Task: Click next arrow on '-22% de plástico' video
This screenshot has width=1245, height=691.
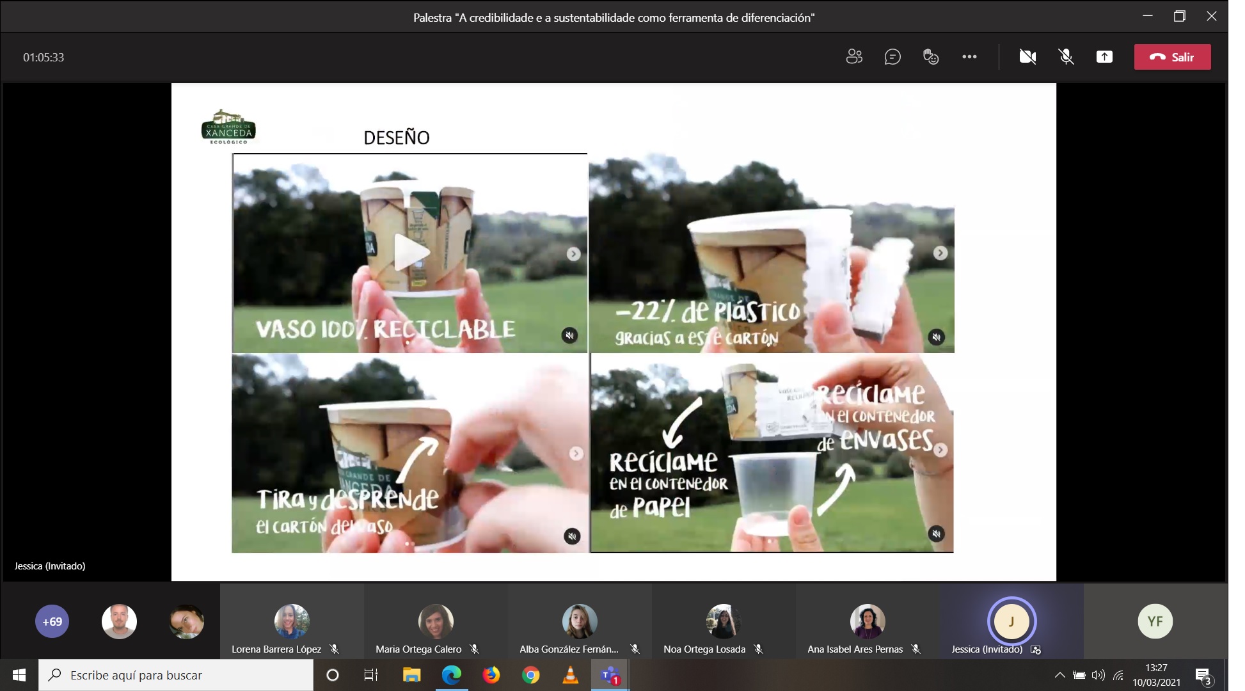Action: (940, 253)
